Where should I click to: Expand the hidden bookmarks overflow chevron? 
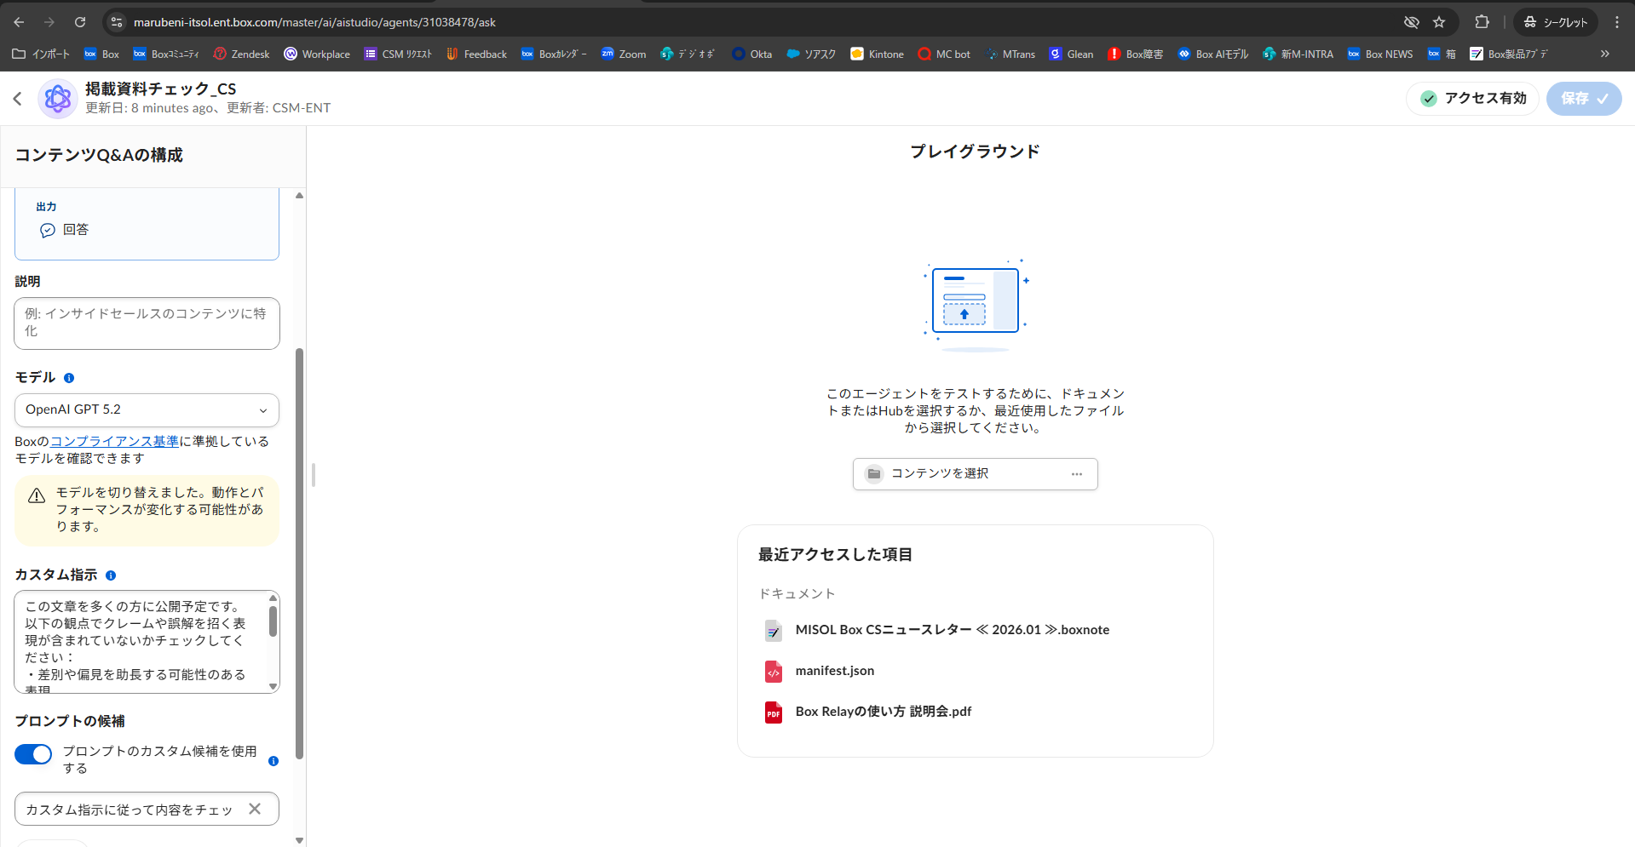pyautogui.click(x=1605, y=54)
